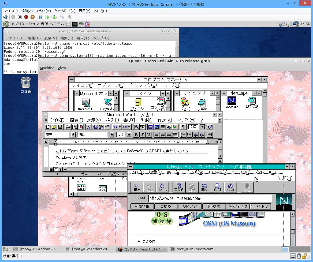This screenshot has height=262, width=313.
Task: Click Netscape's 戻る back button
Action: click(x=137, y=187)
